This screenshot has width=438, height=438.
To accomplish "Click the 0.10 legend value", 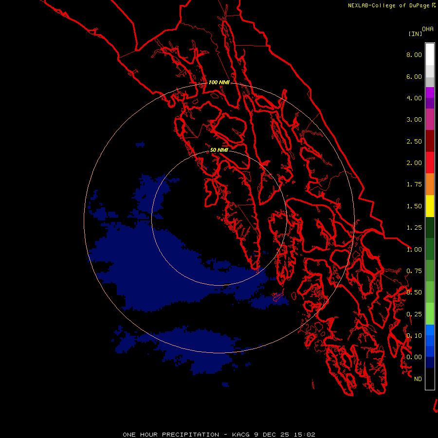I will 414,336.
